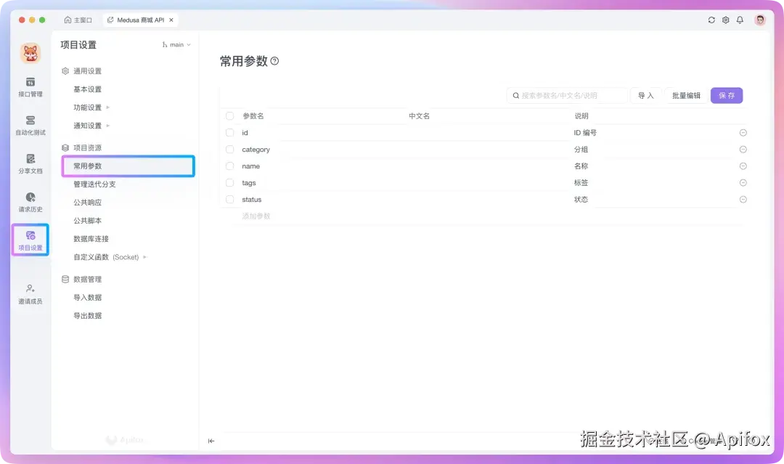Toggle the select-all checkbox in the table header
This screenshot has width=784, height=464.
tap(230, 115)
